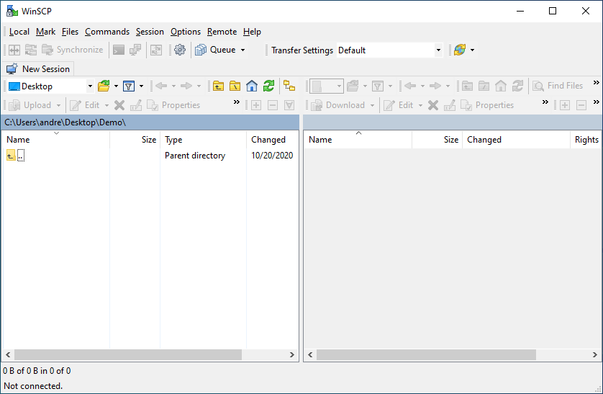Show more local toolbar commands chevron
Viewport: 603px width, 394px height.
tap(237, 102)
